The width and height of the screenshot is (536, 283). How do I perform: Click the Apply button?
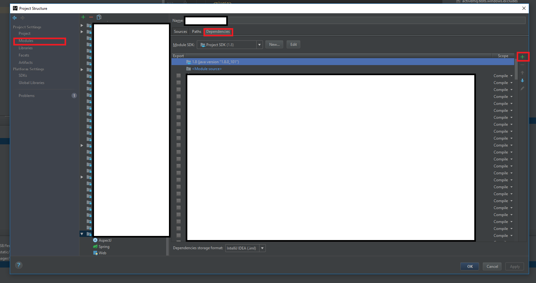515,267
